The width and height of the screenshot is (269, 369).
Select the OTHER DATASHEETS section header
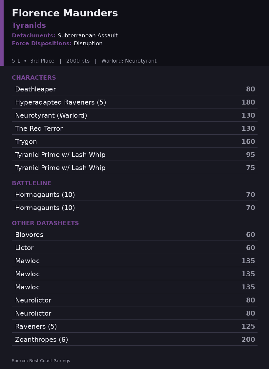45,223
